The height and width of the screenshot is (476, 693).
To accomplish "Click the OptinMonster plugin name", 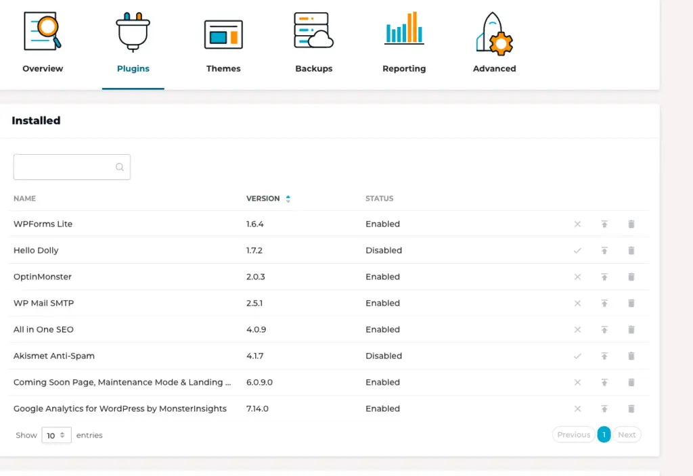I will click(43, 277).
